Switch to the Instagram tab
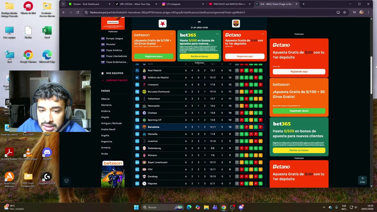This screenshot has width=377, height=212. point(183,4)
